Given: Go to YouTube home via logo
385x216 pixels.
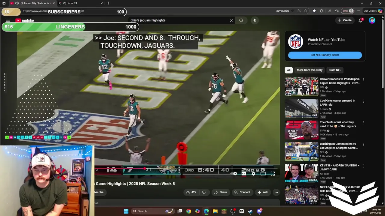Looking at the screenshot, I should (25, 20).
